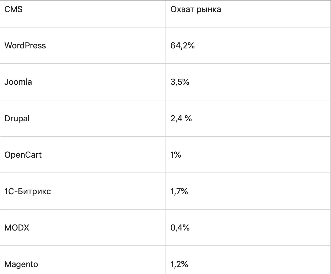331x274 pixels.
Task: Click the 1,7% value
Action: coord(179,191)
